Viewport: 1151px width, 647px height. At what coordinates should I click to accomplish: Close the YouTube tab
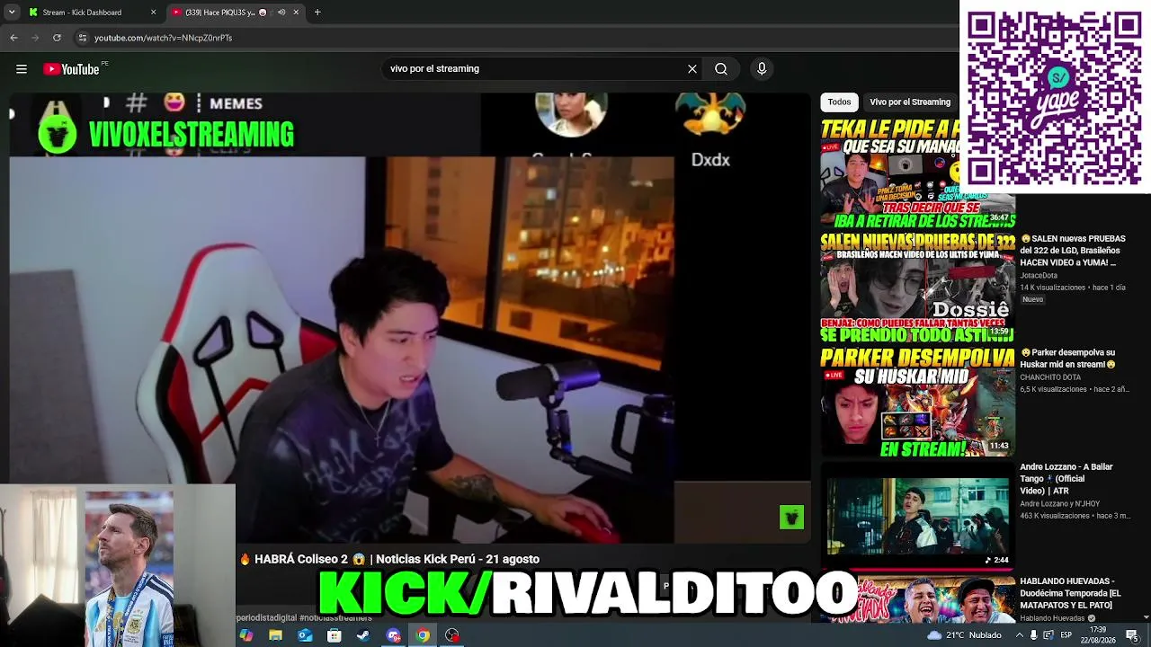296,13
